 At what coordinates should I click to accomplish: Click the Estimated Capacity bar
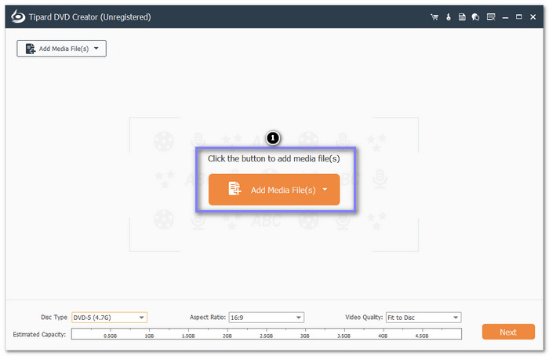[267, 334]
